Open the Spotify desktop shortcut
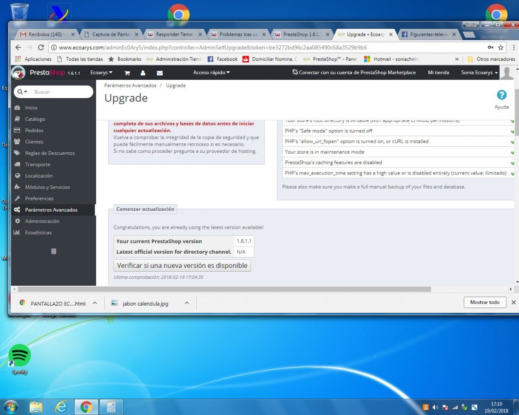This screenshot has height=415, width=519. click(x=19, y=359)
